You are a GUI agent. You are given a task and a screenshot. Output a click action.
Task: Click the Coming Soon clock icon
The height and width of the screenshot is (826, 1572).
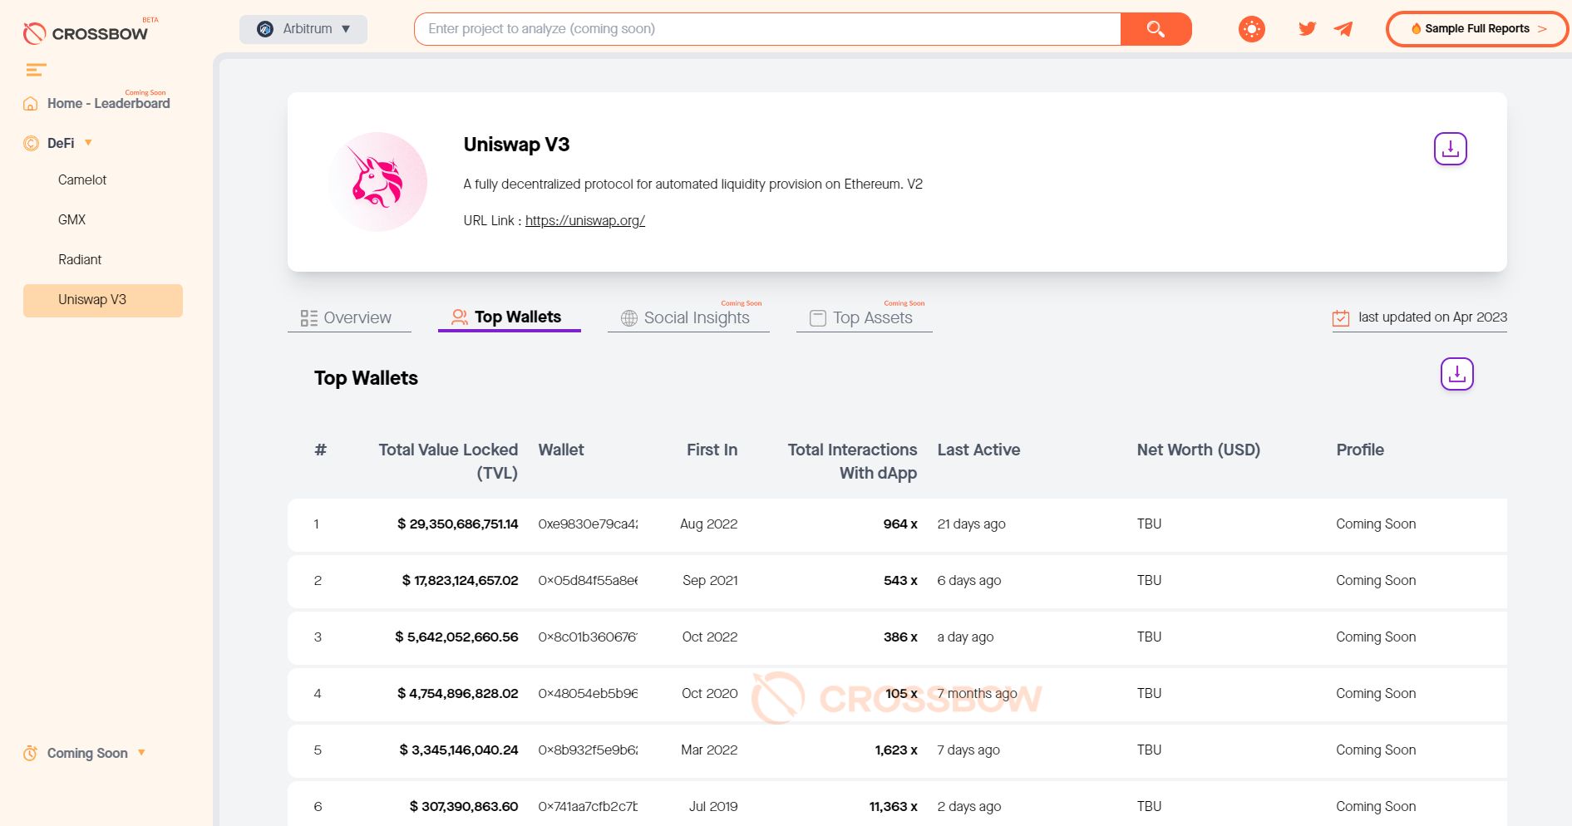click(31, 753)
